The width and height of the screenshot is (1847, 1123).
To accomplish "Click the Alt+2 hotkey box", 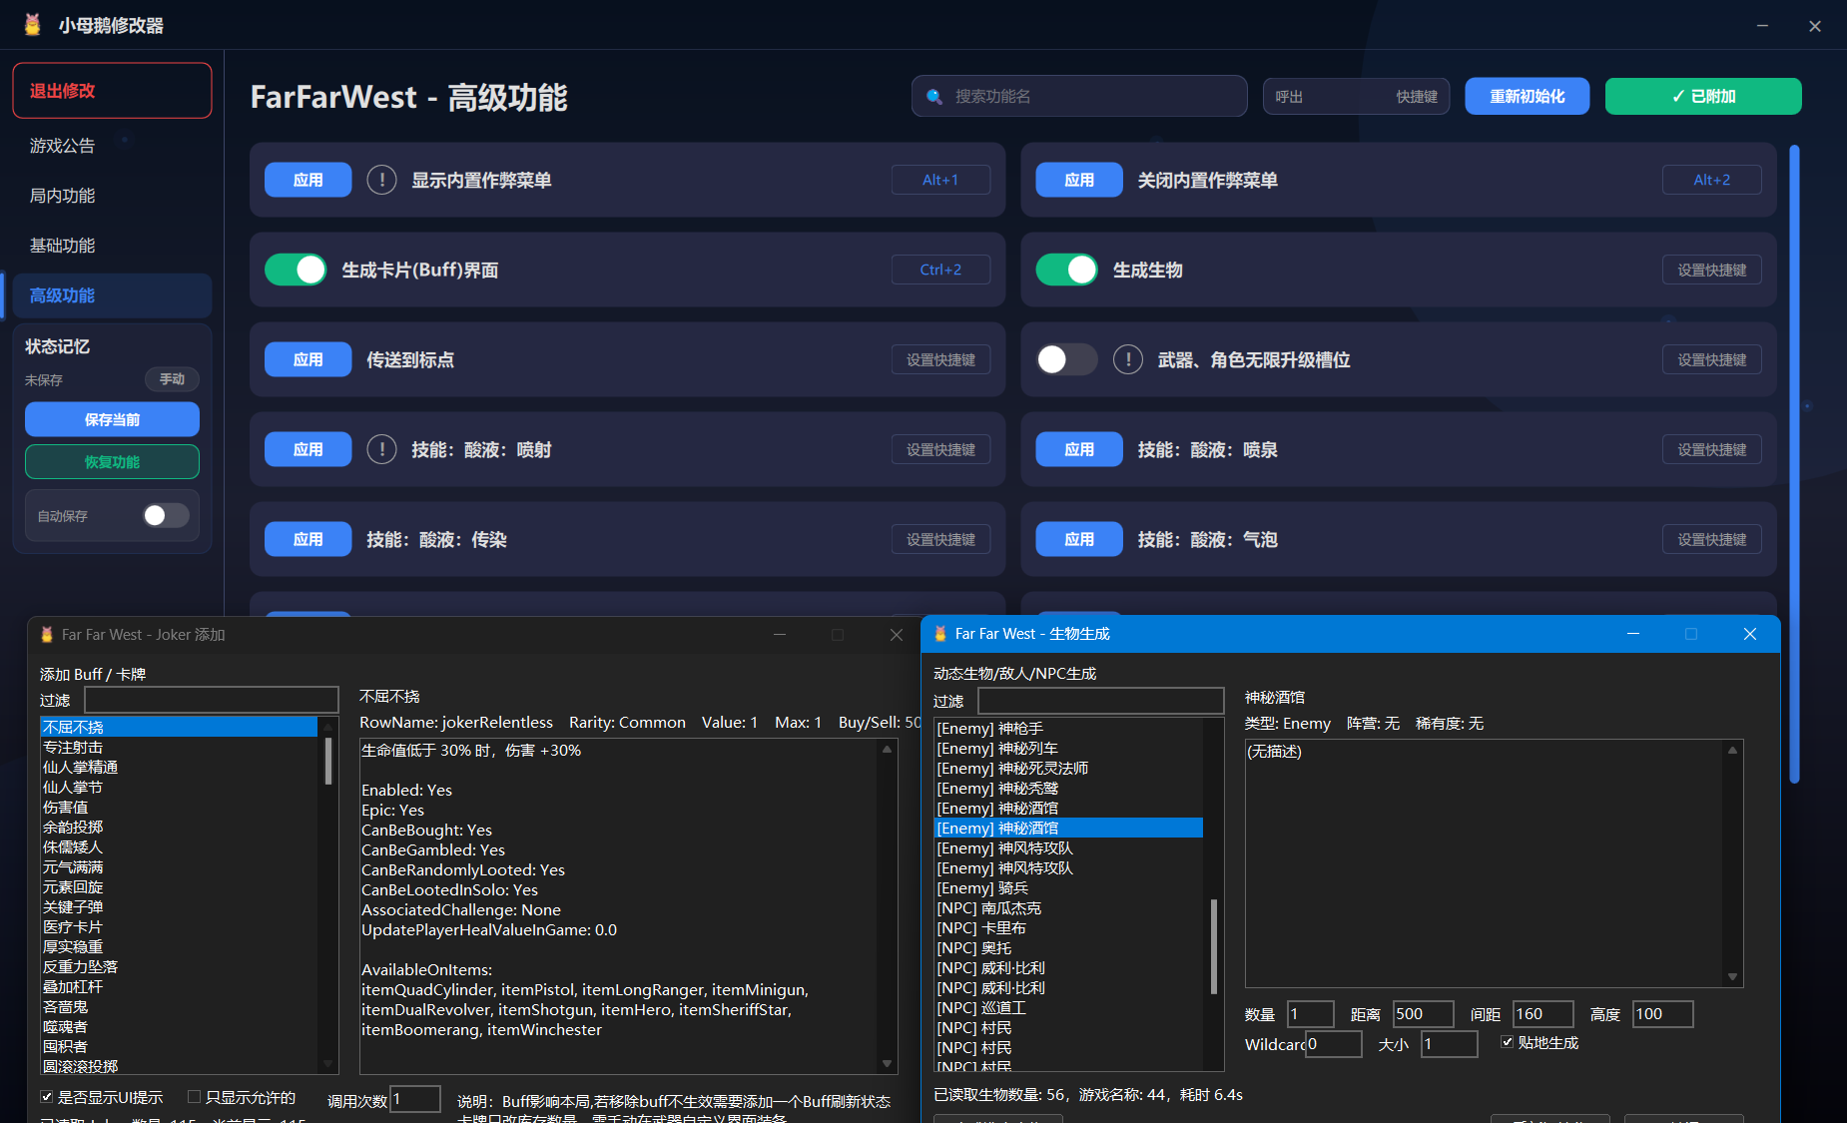I will 1711,180.
